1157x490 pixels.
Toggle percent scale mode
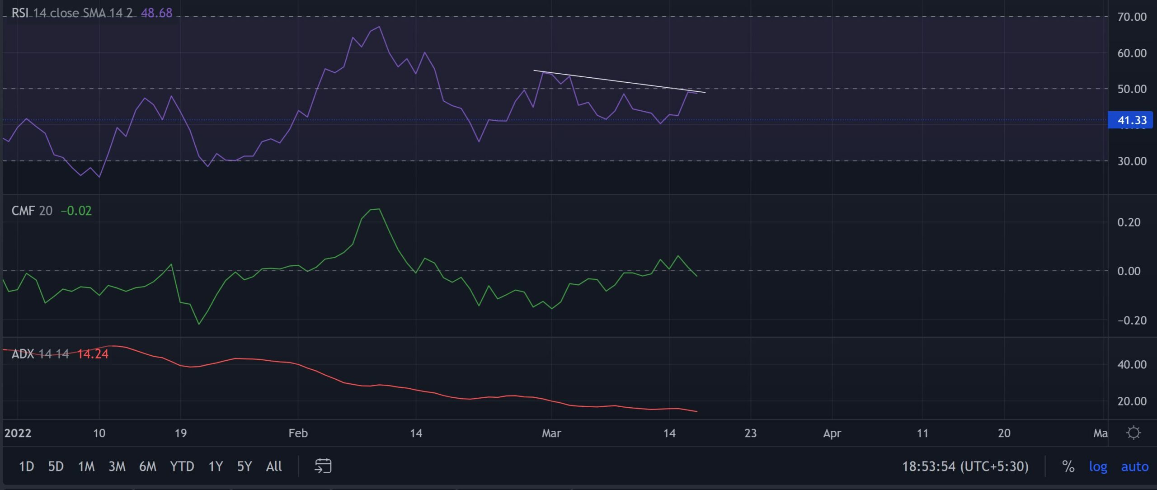click(x=1068, y=466)
